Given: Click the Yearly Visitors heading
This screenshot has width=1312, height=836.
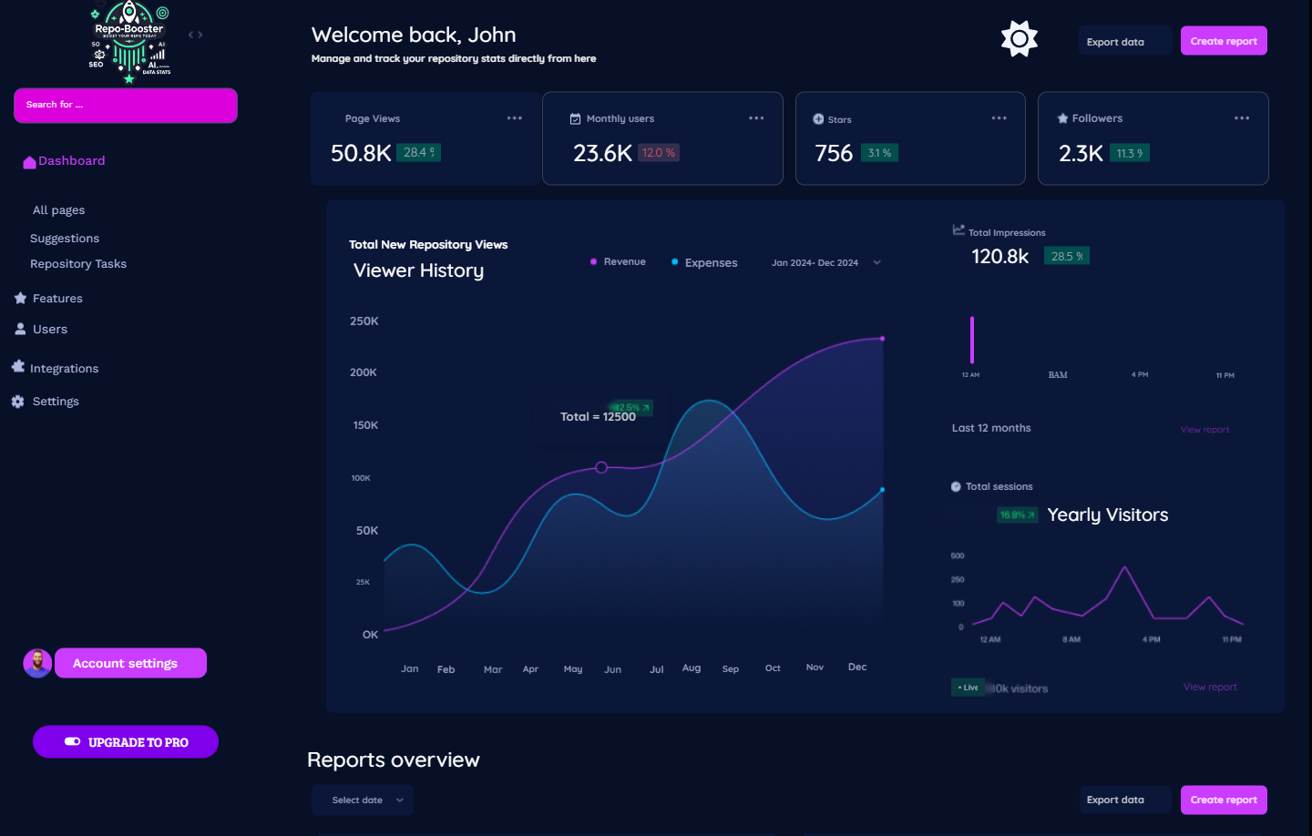Looking at the screenshot, I should pos(1108,515).
